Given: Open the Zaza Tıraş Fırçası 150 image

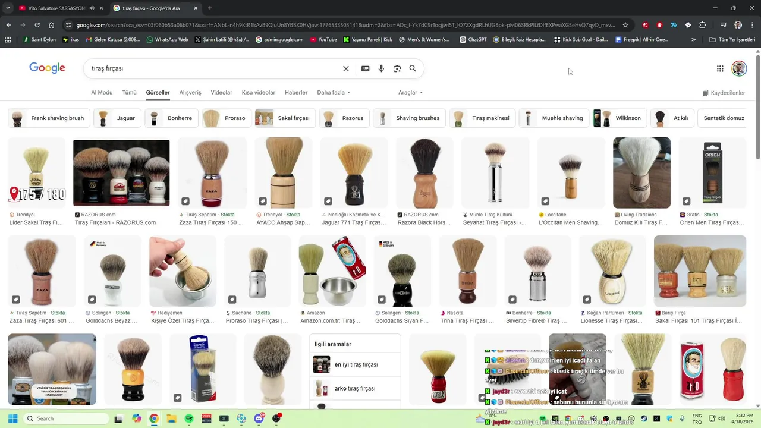Looking at the screenshot, I should coord(212,173).
